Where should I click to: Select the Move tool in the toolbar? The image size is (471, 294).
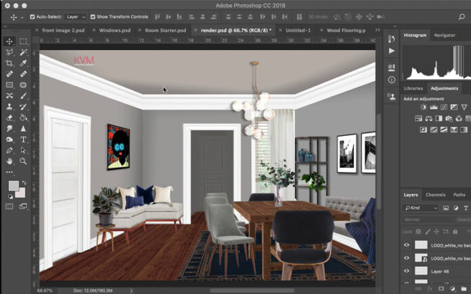(x=9, y=41)
